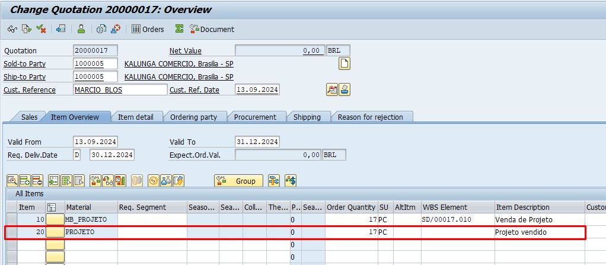Image resolution: width=606 pixels, height=265 pixels.
Task: Click the clock document scheduling icon
Action: (x=101, y=29)
